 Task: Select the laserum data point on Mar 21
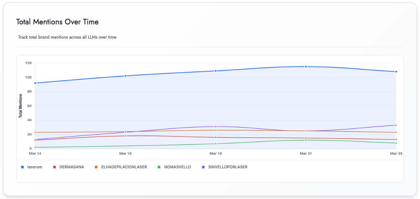305,66
